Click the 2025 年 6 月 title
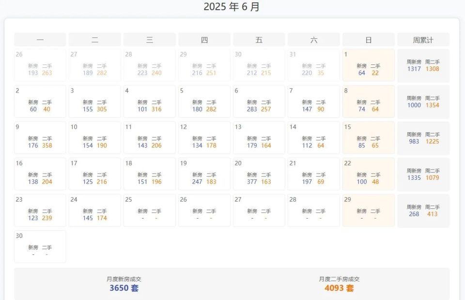This screenshot has height=300, width=465. tap(232, 7)
